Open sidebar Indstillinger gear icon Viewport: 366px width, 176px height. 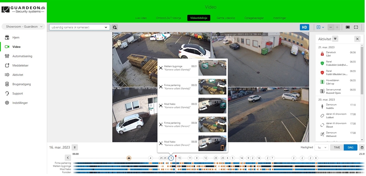point(7,103)
